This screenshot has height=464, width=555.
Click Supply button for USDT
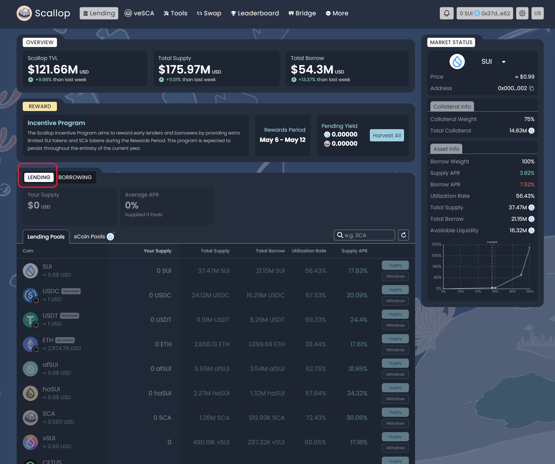[x=395, y=314]
